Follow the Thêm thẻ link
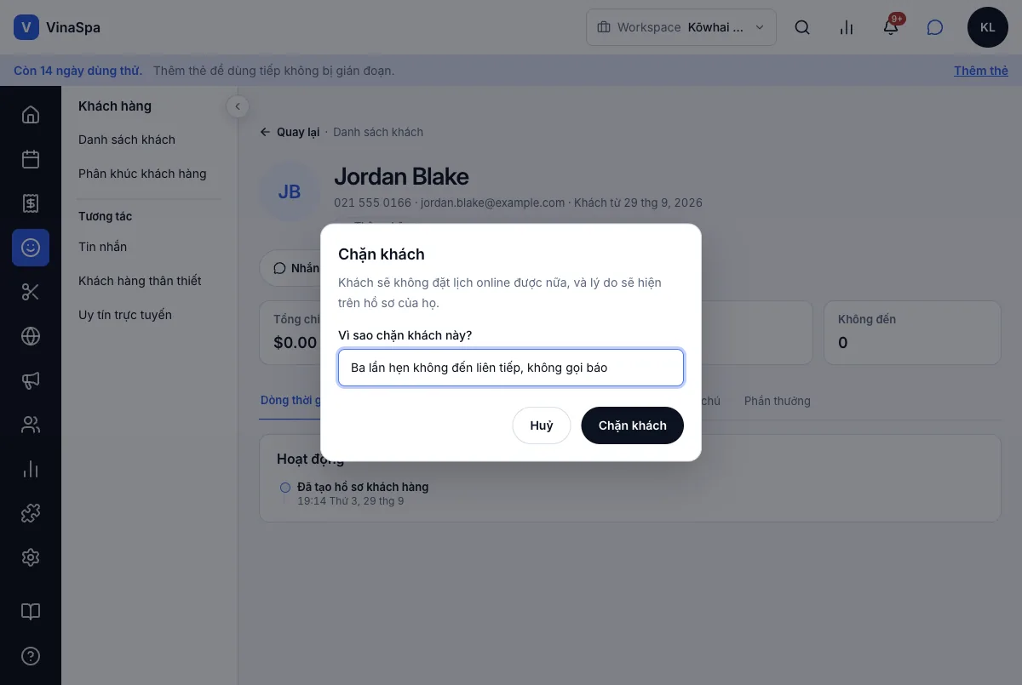The image size is (1022, 685). click(981, 71)
